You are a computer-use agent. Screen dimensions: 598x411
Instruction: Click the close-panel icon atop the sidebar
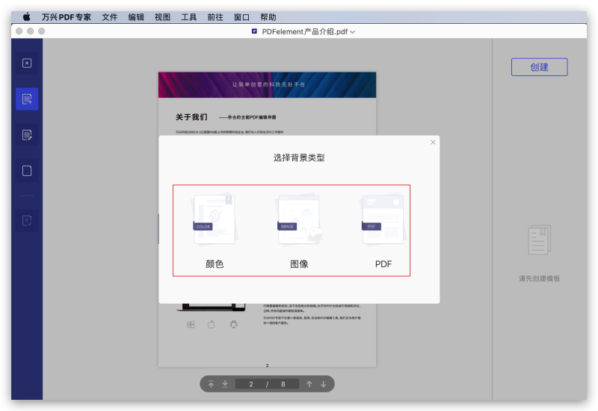coord(27,63)
